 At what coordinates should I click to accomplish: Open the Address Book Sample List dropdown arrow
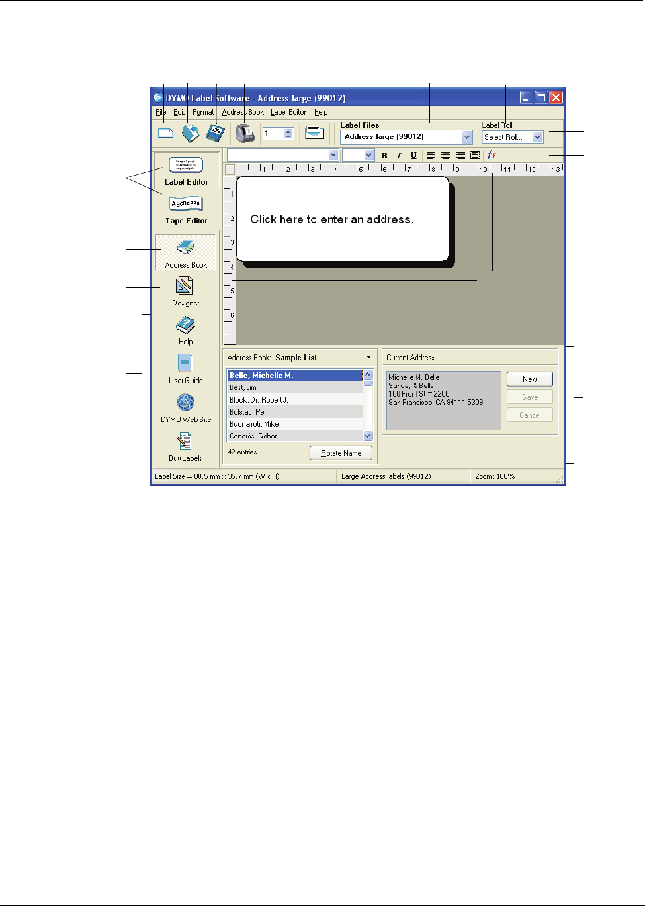point(368,357)
